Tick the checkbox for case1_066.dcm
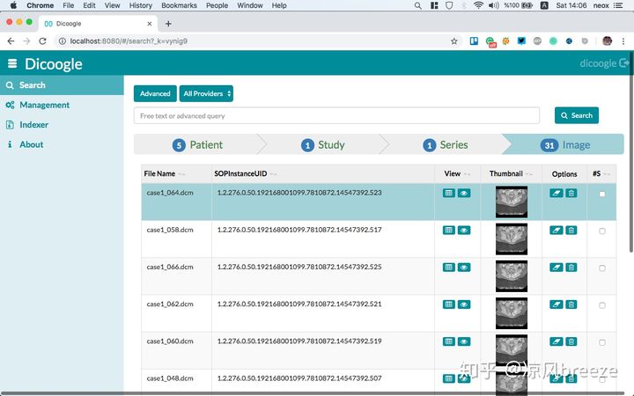 point(602,268)
